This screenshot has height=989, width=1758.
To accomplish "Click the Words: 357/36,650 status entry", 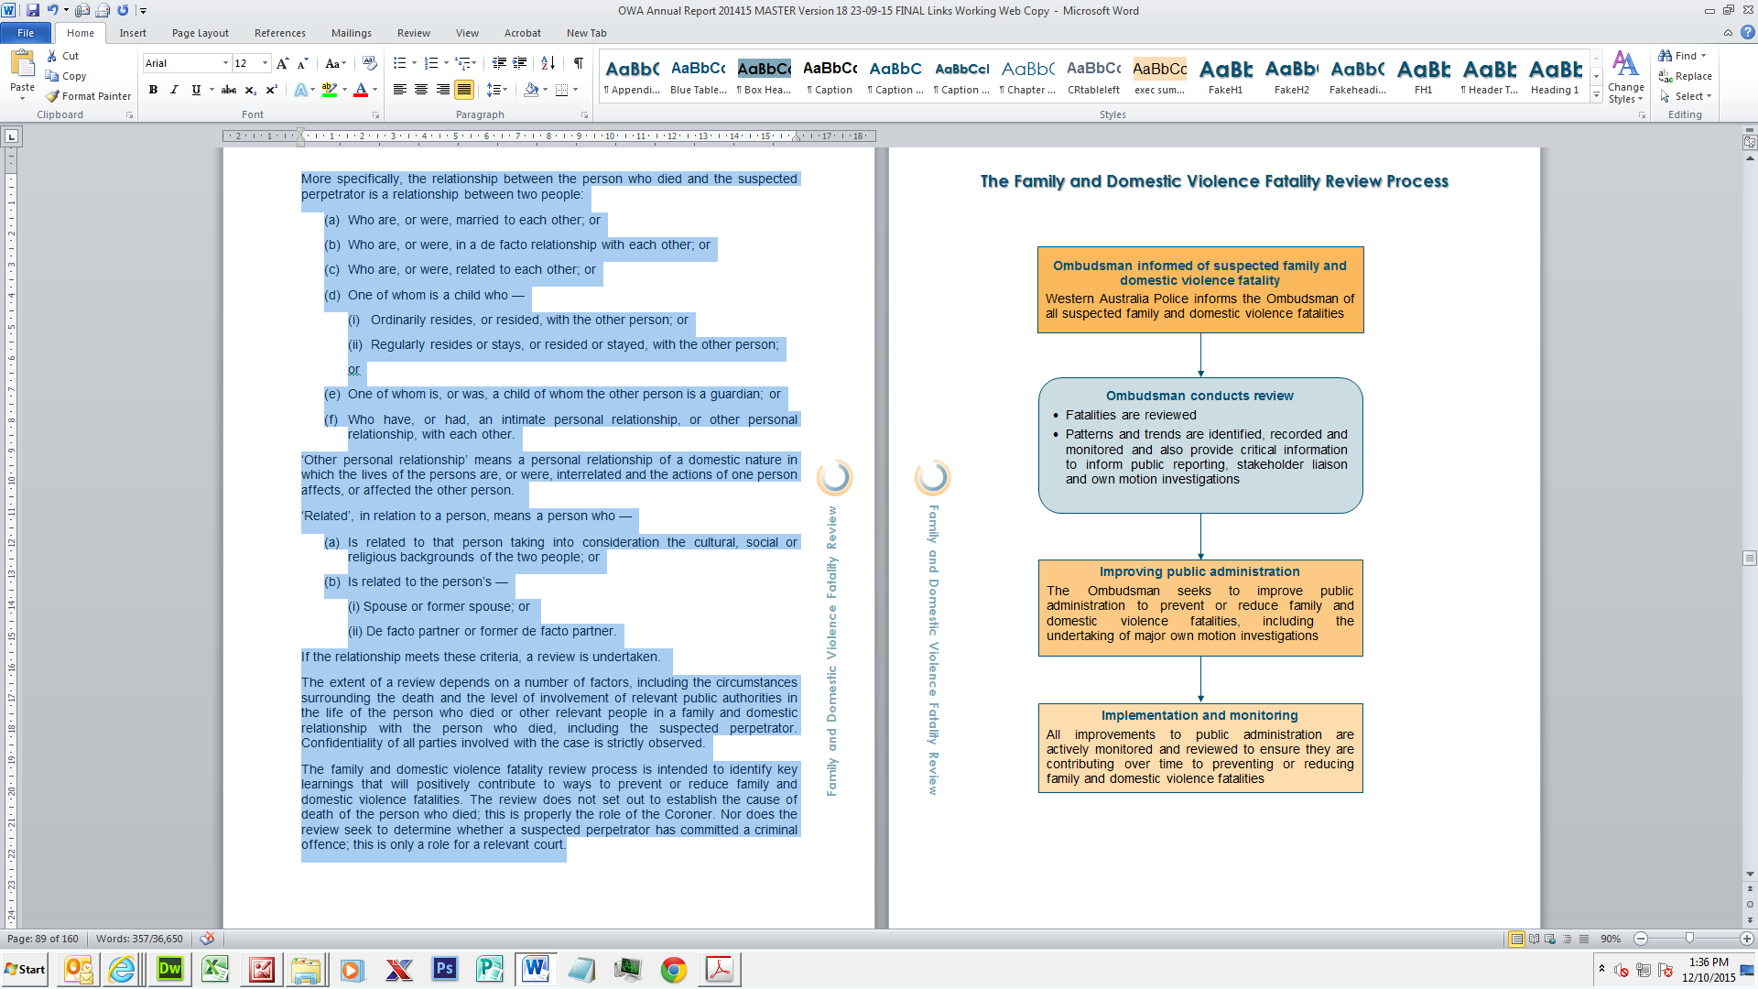I will [139, 939].
